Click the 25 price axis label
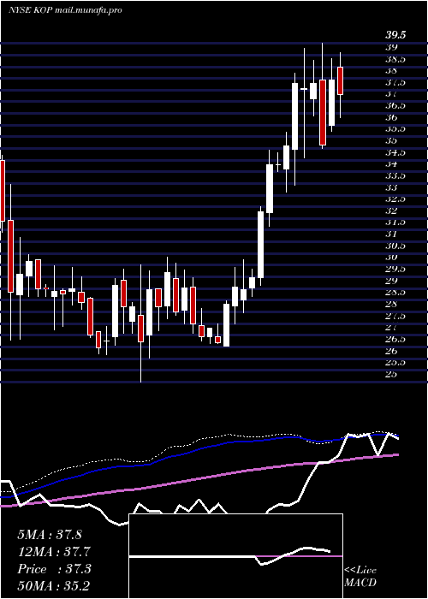Screen dimensions: 428x599 (x=389, y=375)
